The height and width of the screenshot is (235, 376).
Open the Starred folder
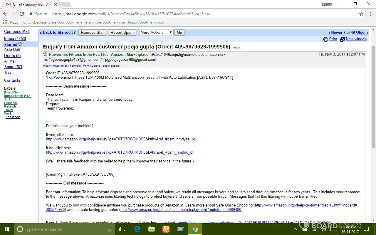pyautogui.click(x=11, y=44)
